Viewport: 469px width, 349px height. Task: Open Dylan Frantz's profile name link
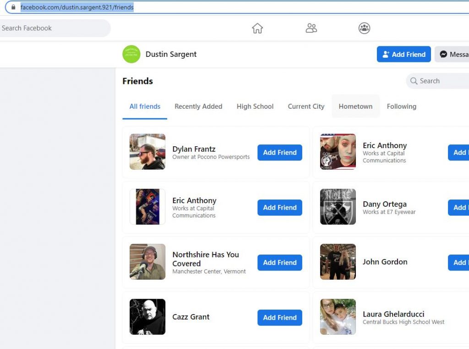[194, 149]
